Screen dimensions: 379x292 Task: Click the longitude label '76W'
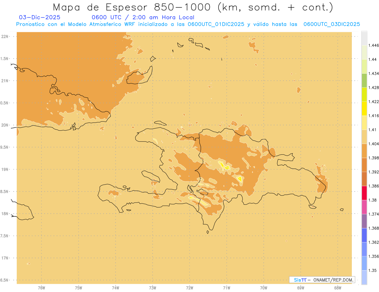point(41,288)
